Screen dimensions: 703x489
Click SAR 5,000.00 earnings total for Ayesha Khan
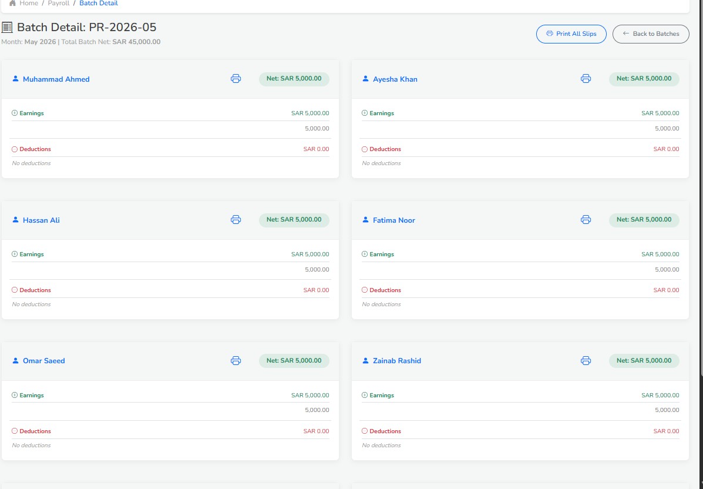click(660, 113)
